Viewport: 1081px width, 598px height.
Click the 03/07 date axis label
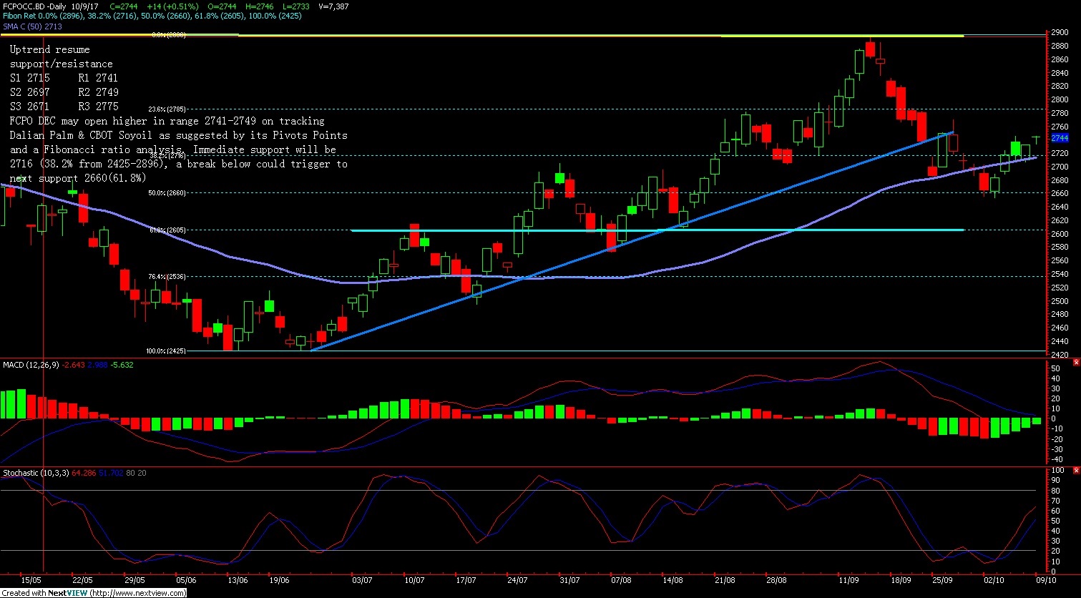pyautogui.click(x=362, y=581)
